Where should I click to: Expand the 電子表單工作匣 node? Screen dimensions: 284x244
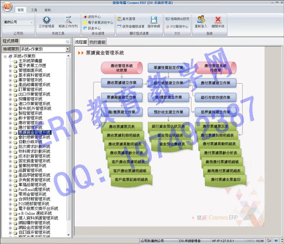[x=10, y=66]
